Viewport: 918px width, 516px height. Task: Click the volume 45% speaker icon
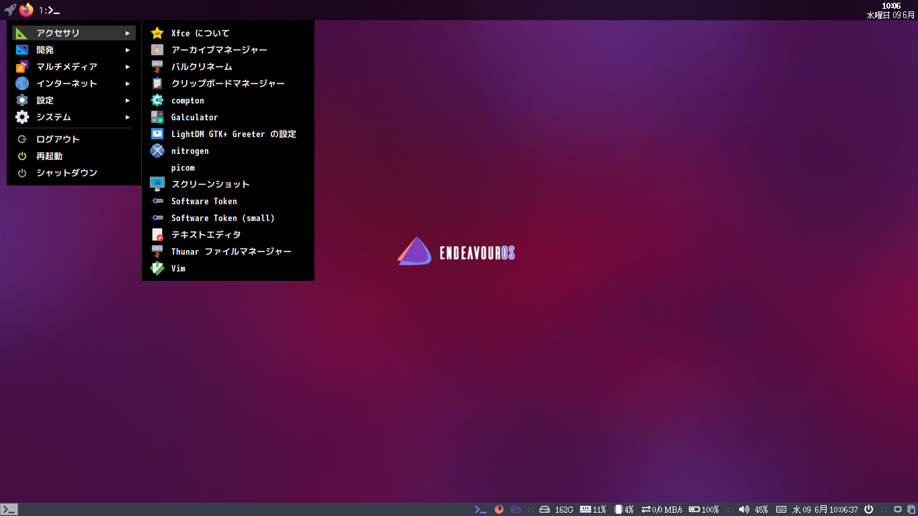click(744, 509)
